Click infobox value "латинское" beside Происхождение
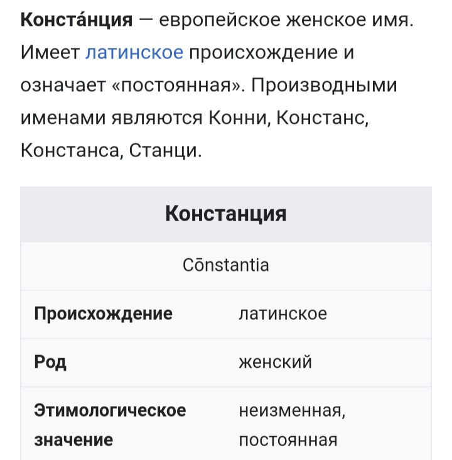452x460 pixels. [x=282, y=314]
